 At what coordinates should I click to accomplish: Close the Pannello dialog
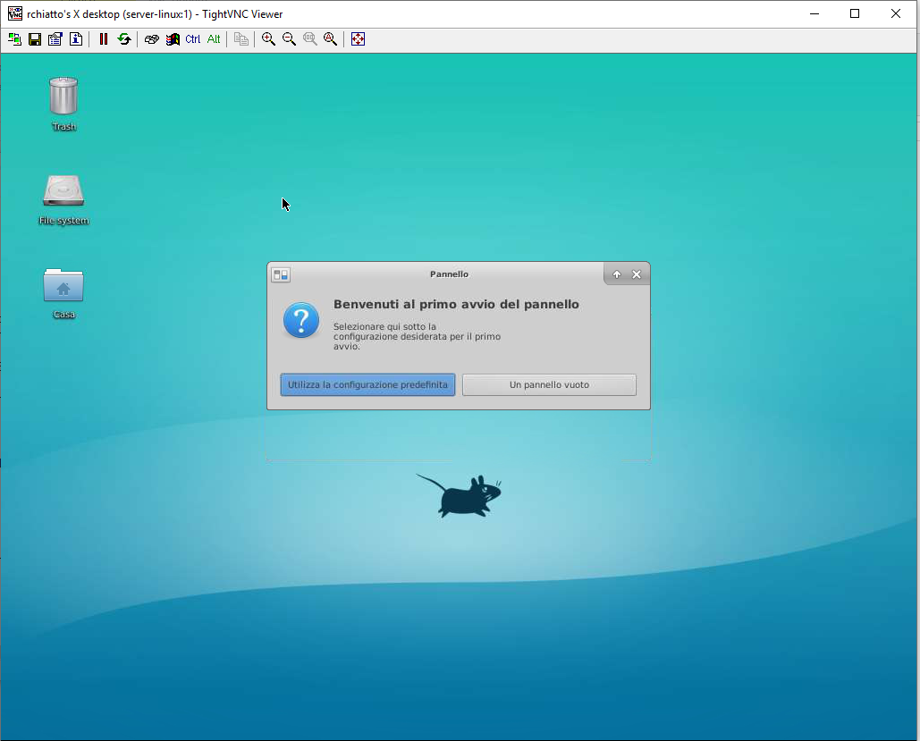[637, 274]
